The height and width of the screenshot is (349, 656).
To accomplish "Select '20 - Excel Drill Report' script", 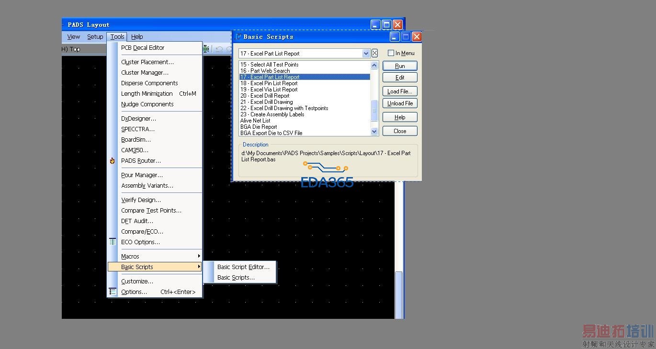I will 305,96.
